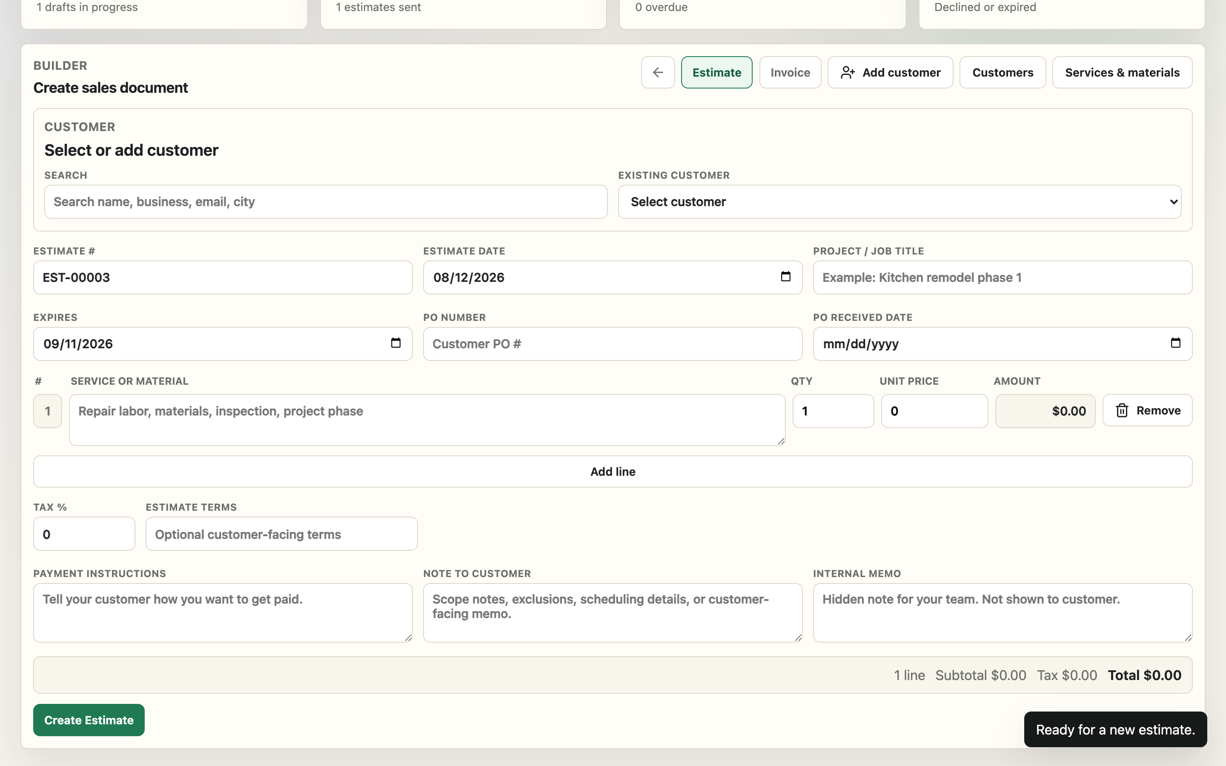This screenshot has height=766, width=1226.
Task: Switch to the Invoice tab
Action: [790, 72]
